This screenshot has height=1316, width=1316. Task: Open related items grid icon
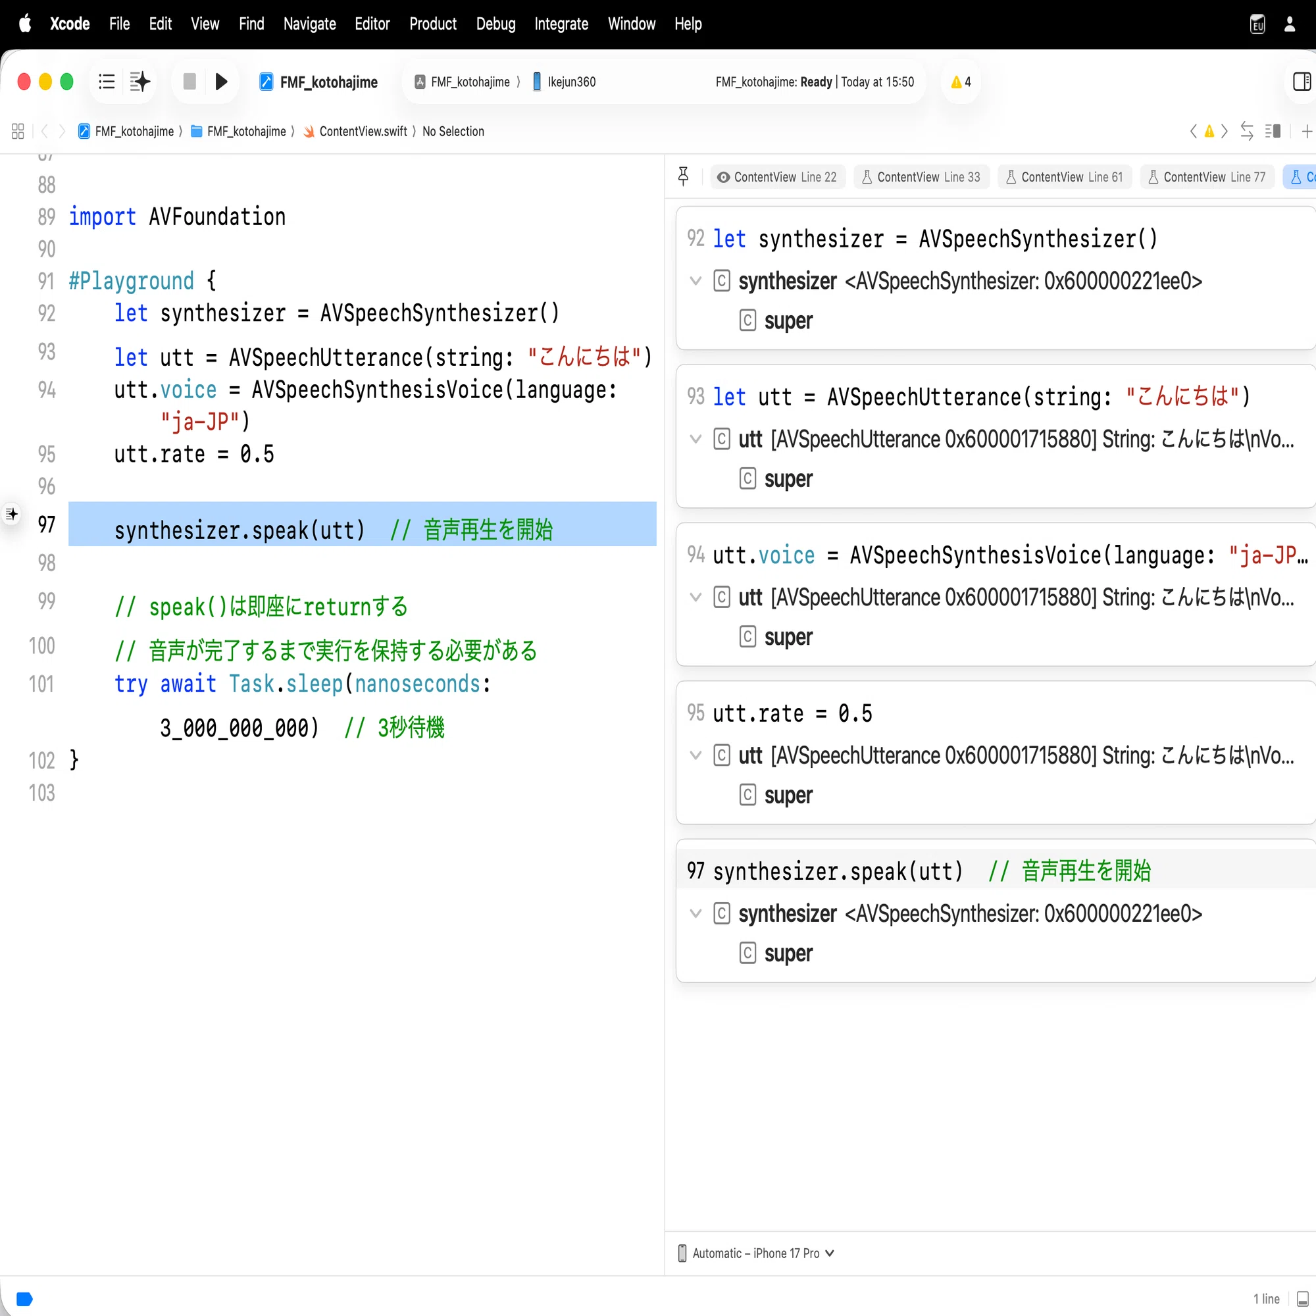18,131
